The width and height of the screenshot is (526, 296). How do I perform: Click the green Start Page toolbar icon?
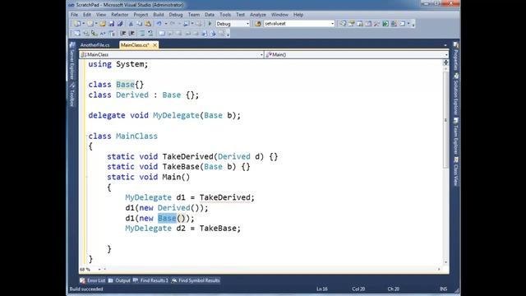pos(385,24)
